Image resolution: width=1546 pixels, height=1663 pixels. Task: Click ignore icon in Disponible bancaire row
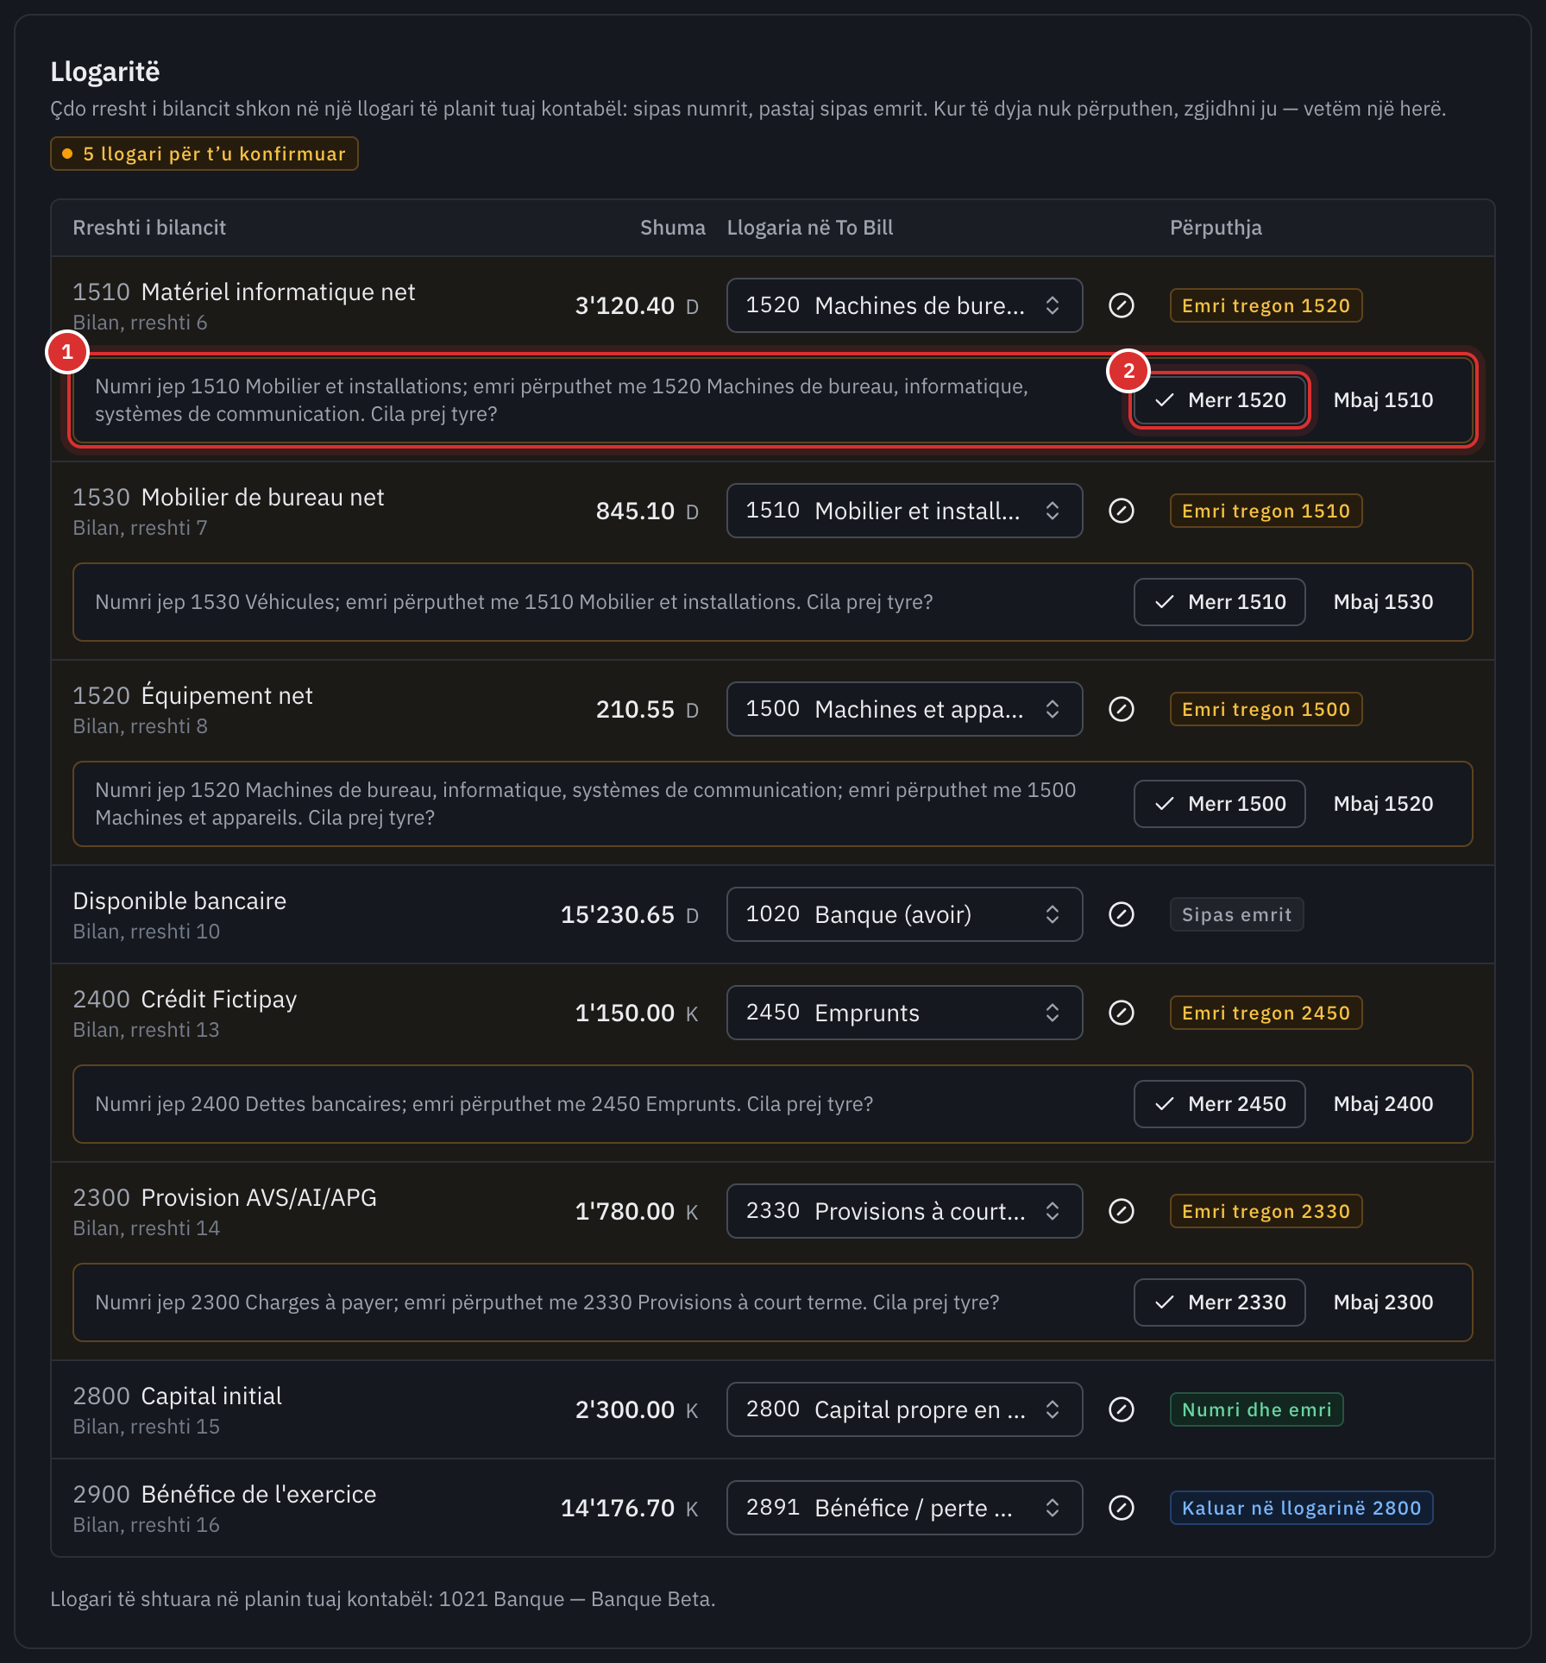(1121, 914)
